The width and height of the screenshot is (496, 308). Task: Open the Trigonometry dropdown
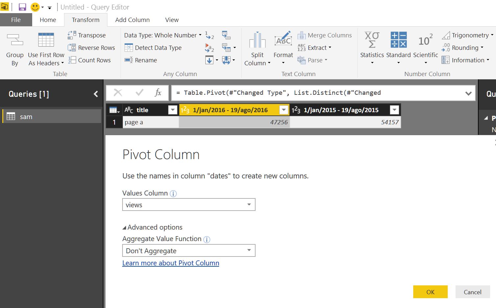(468, 35)
